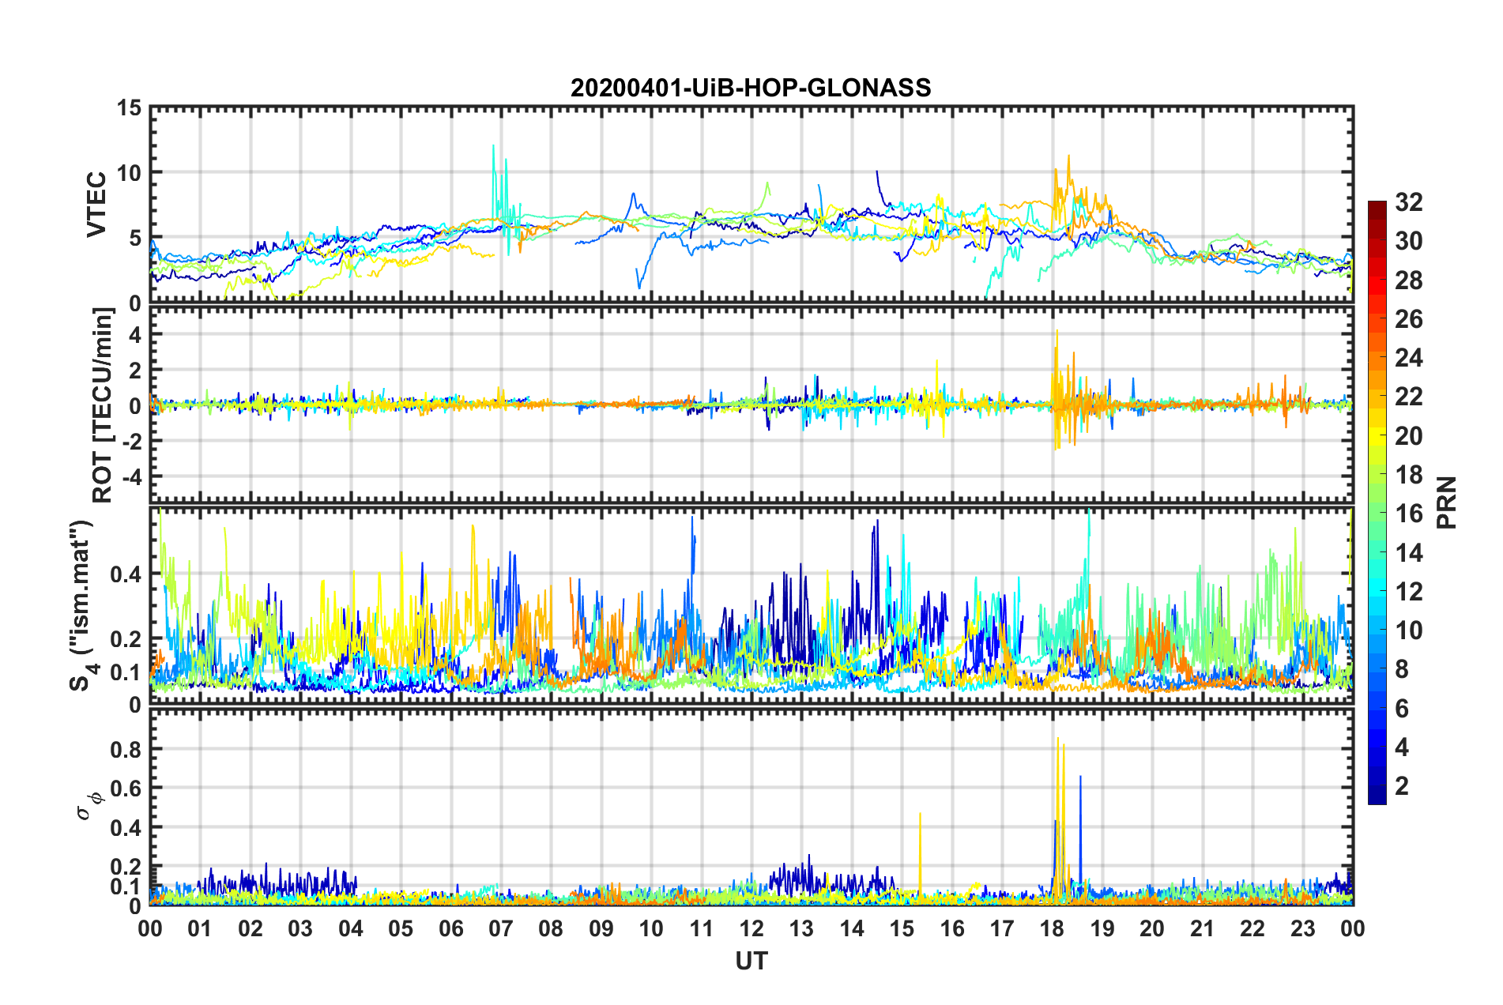
Task: Click the plot title 20200401-UiB-HOP-GLONASS
Action: (x=751, y=88)
